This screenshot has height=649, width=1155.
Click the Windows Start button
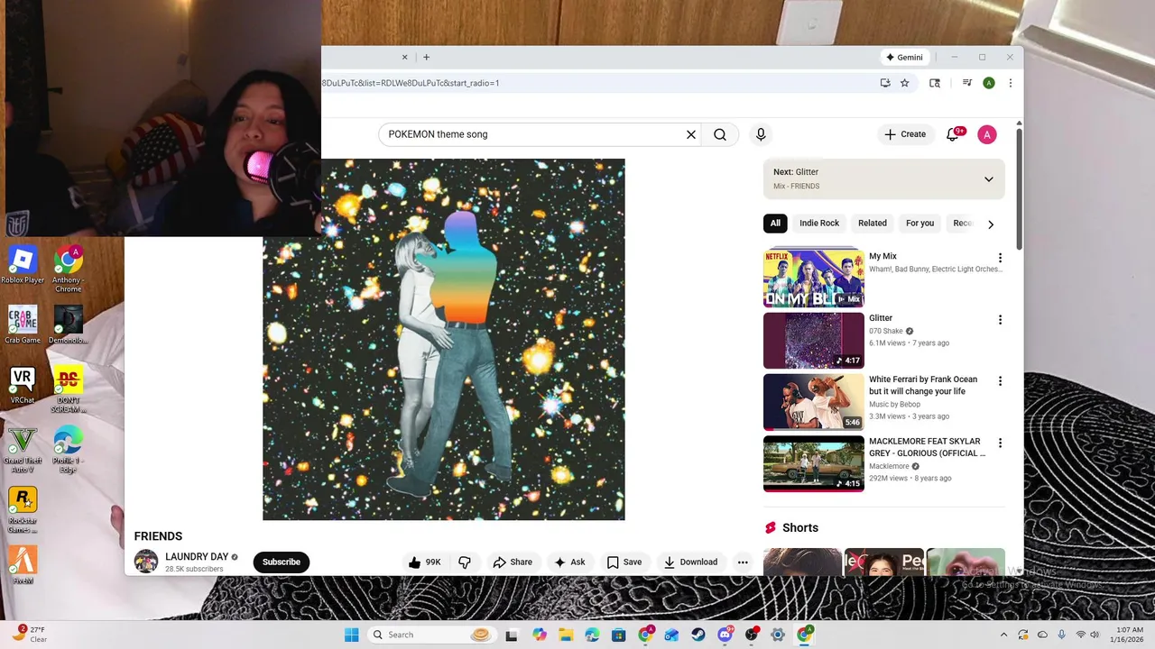point(351,635)
